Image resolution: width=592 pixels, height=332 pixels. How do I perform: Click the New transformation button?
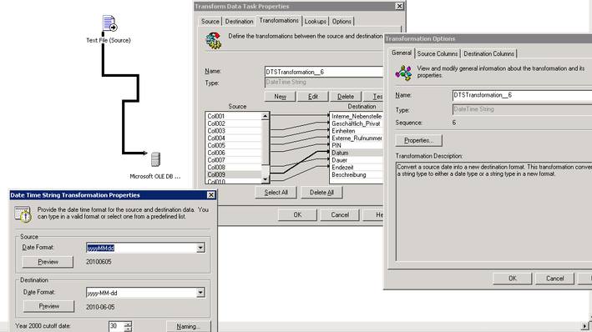(x=280, y=97)
